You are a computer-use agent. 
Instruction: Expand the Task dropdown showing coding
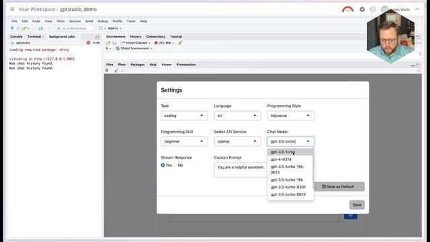pos(184,116)
